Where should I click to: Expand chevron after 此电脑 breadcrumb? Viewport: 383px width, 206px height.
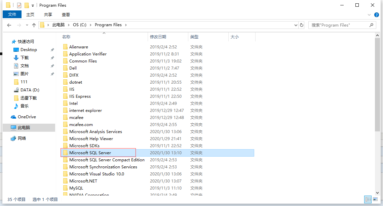(x=69, y=25)
